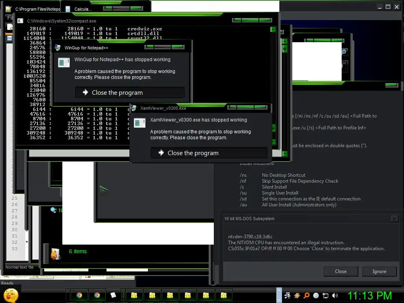Click Notepad++ new file toolbar icon

(x=9, y=27)
